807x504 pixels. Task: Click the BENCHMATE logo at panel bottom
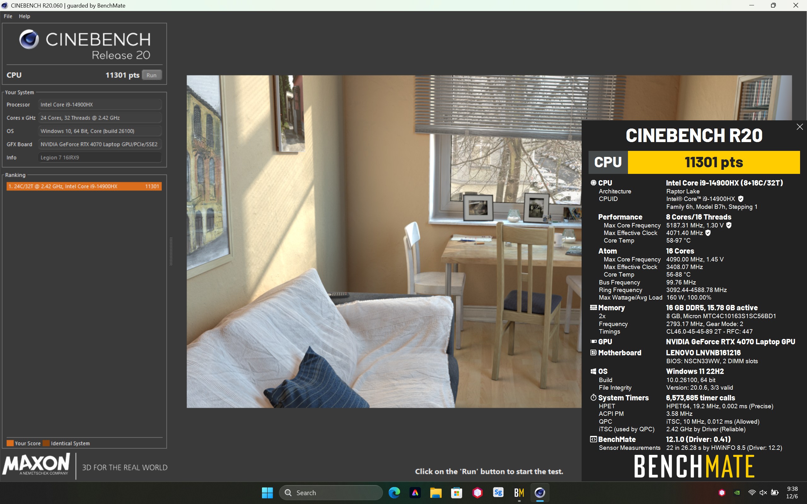(694, 466)
